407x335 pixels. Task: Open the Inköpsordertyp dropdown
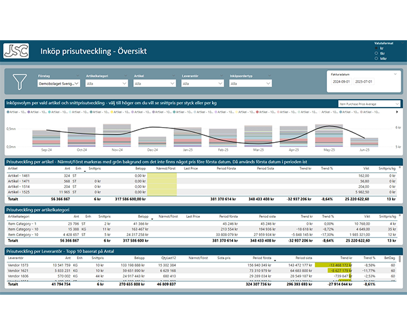pyautogui.click(x=251, y=83)
